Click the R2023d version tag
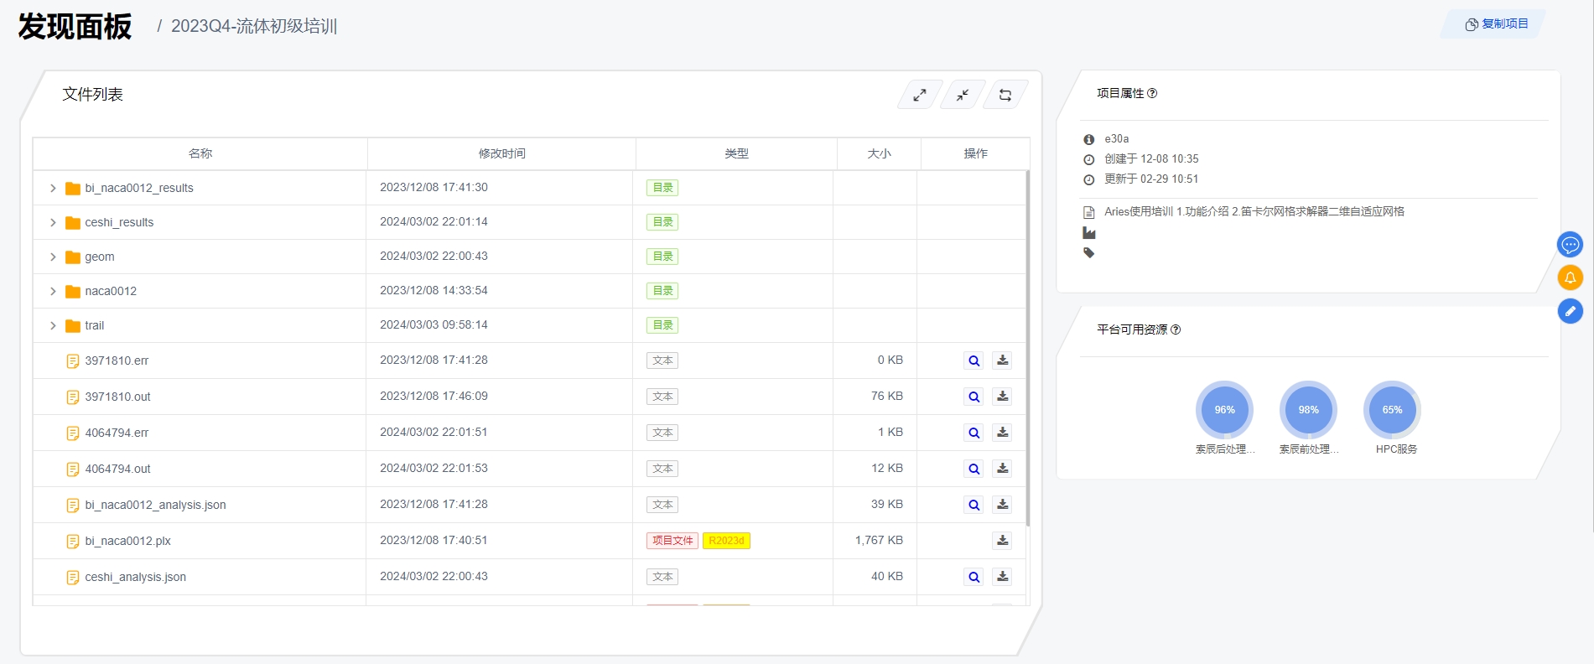The height and width of the screenshot is (664, 1594). click(726, 541)
